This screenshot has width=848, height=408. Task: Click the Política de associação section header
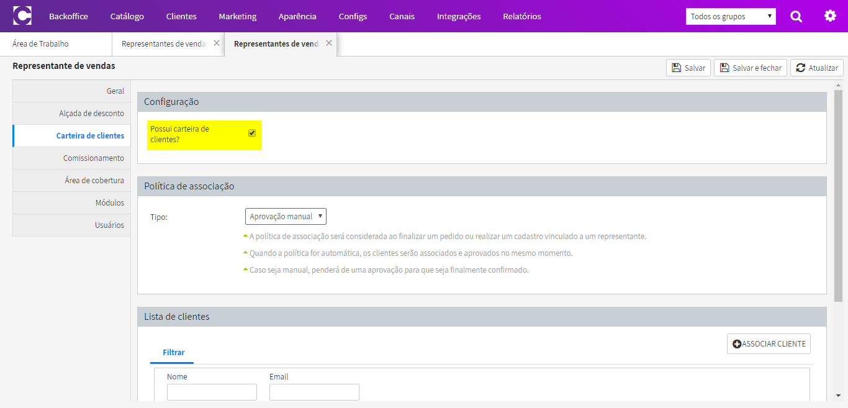[482, 186]
